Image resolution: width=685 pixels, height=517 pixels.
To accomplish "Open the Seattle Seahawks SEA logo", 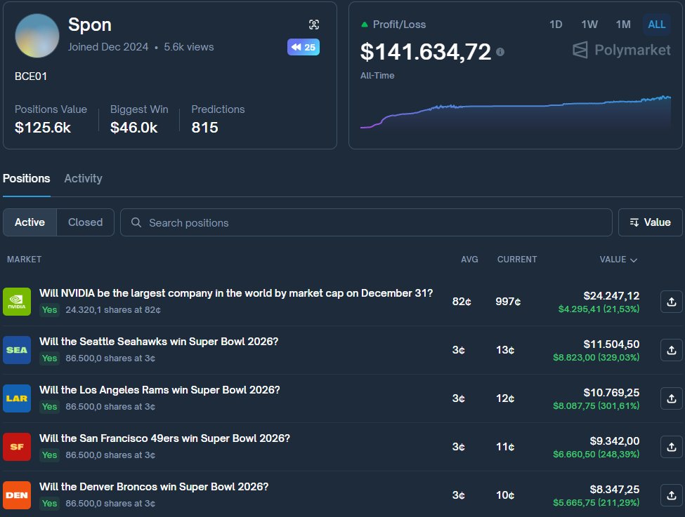I will [17, 350].
